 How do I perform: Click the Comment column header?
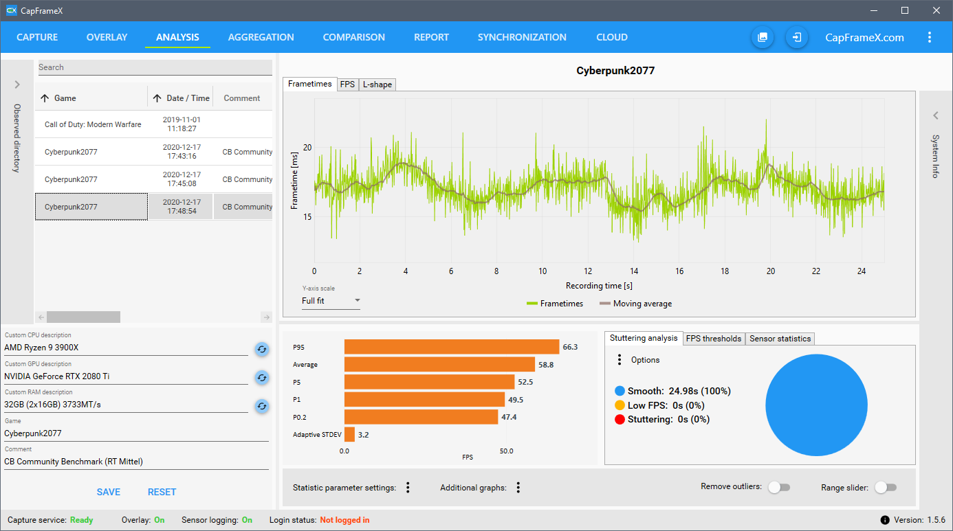click(243, 98)
